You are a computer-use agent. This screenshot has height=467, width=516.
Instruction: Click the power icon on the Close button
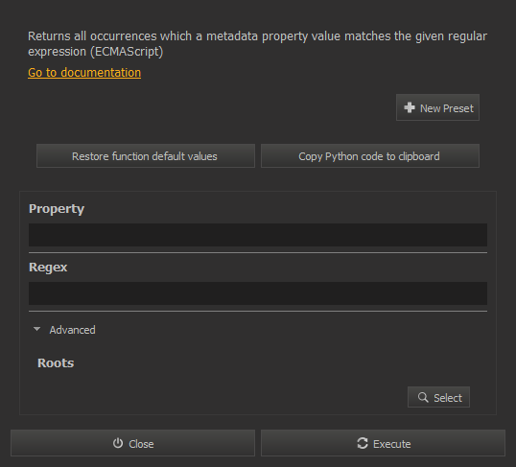point(118,443)
